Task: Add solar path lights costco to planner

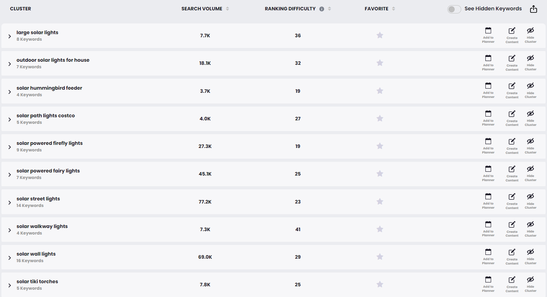Action: click(488, 118)
